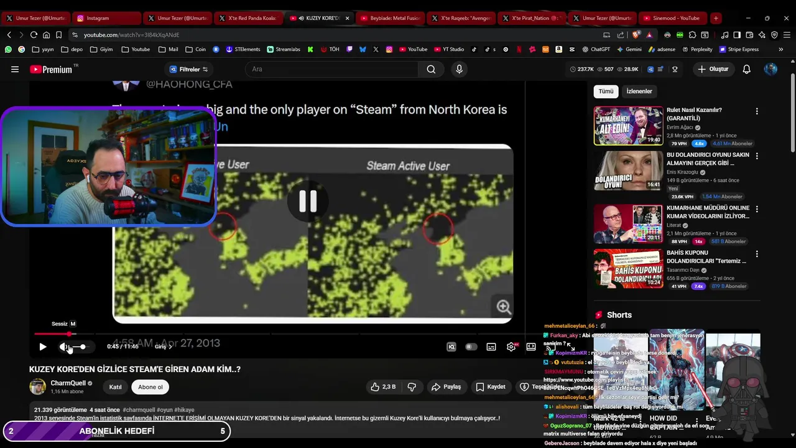Open options for 'Rulet Nasıl Kazanılır?' video
796x448 pixels.
pyautogui.click(x=757, y=111)
